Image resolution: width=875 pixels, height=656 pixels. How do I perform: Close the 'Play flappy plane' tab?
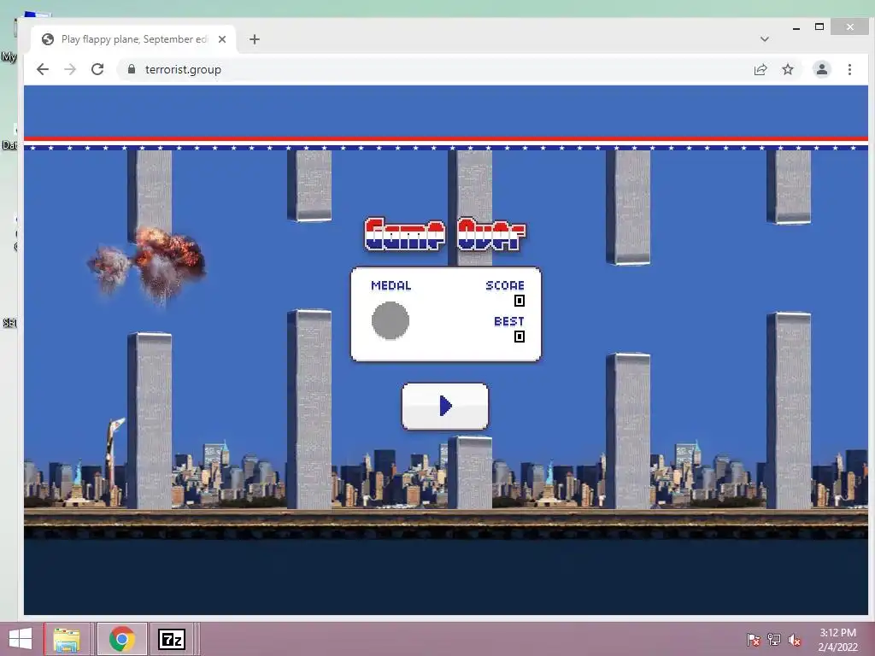[x=222, y=39]
